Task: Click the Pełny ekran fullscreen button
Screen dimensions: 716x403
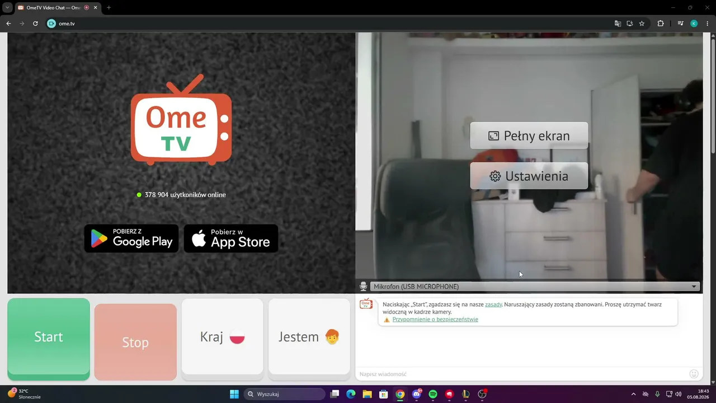Action: pos(529,135)
